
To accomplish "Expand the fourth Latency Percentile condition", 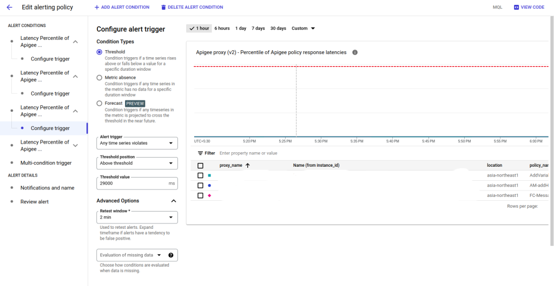I will (75, 146).
